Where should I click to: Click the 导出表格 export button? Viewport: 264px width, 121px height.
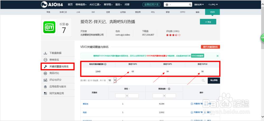click(214, 80)
